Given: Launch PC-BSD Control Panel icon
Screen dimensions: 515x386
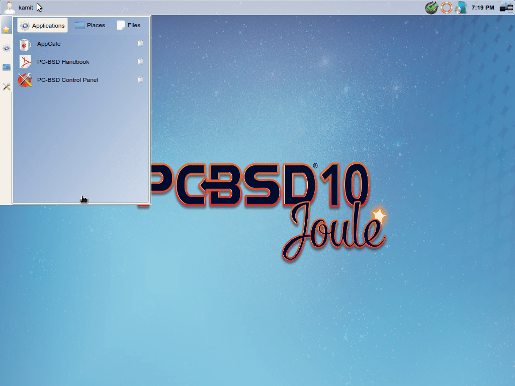Looking at the screenshot, I should point(25,80).
